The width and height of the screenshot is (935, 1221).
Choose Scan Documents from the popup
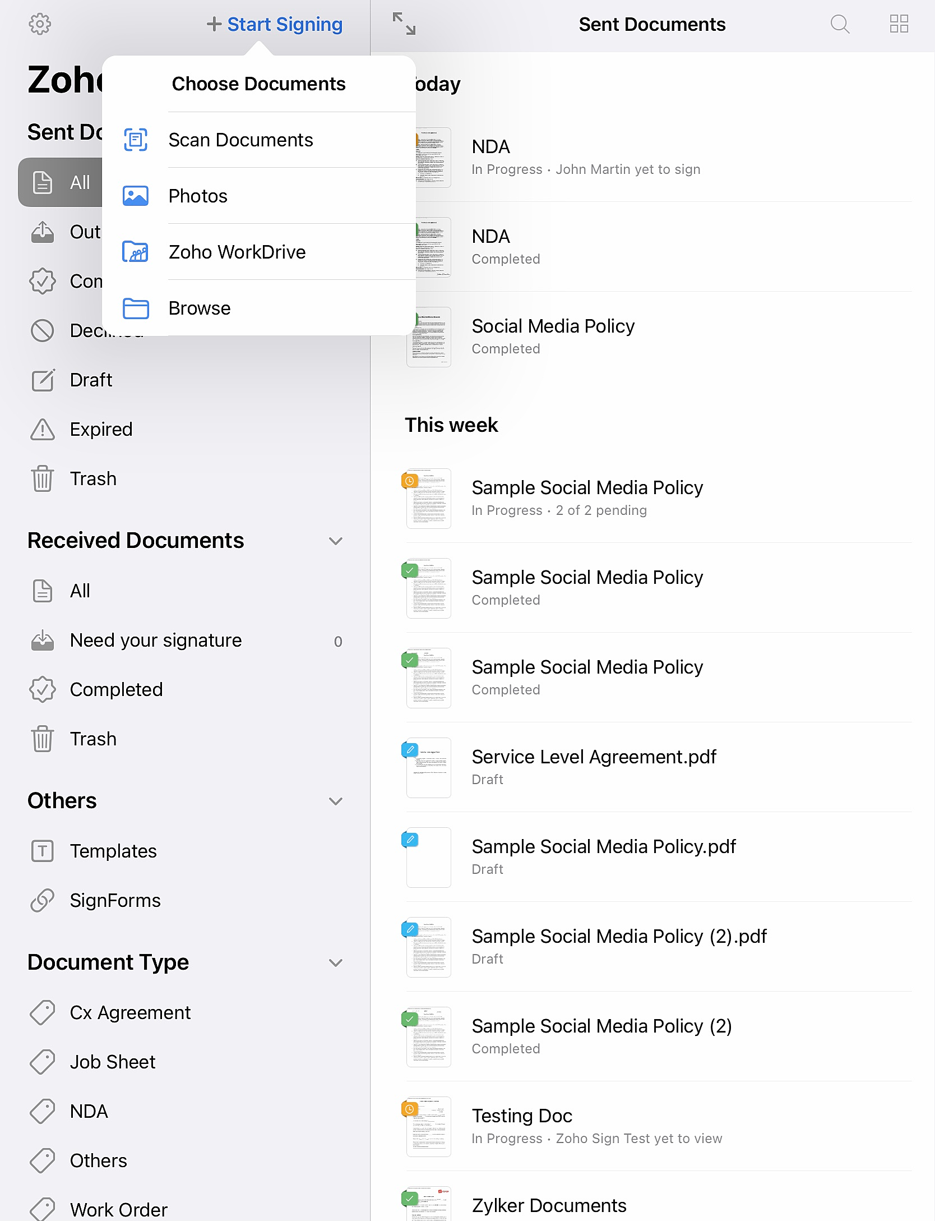259,140
